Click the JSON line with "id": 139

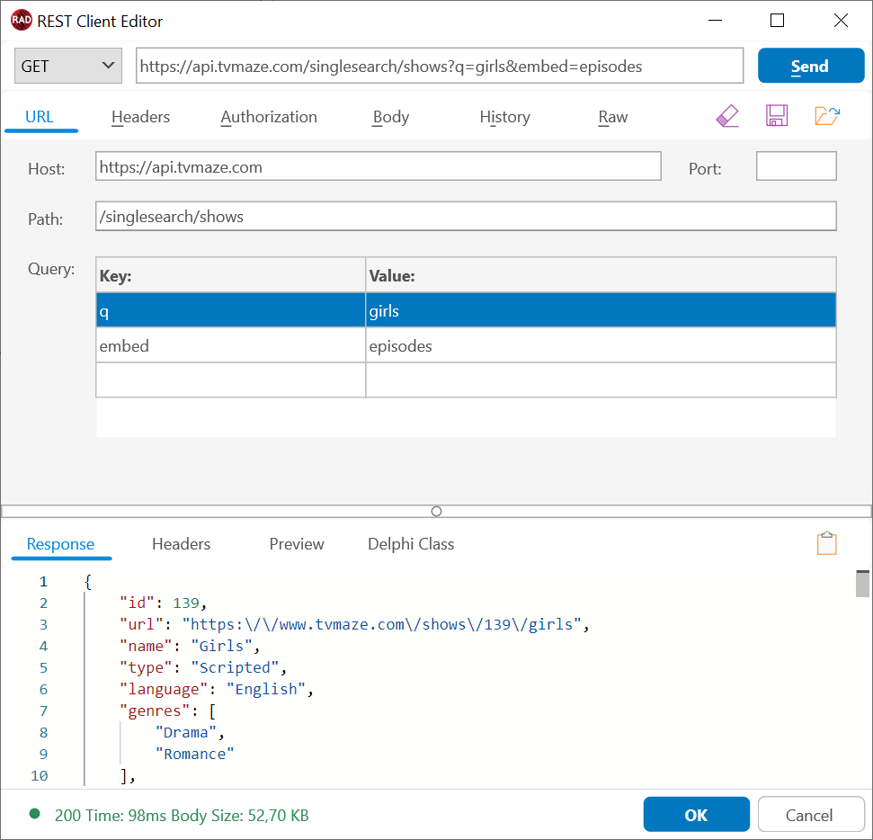coord(163,603)
